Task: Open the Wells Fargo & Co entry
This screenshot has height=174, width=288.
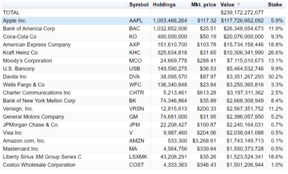Action: coord(24,85)
